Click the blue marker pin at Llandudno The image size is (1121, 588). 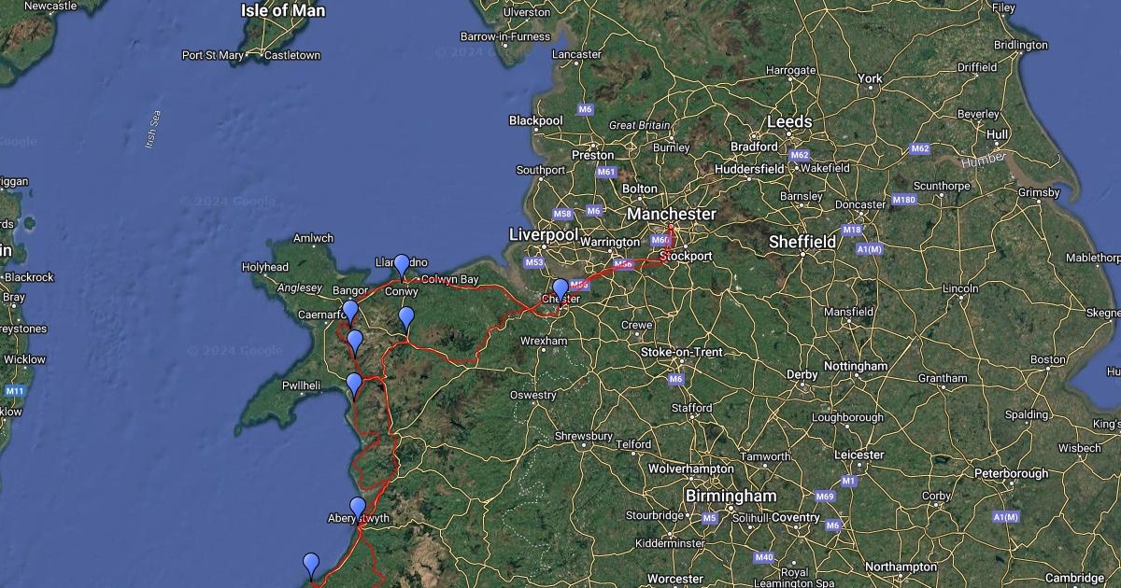tap(402, 266)
